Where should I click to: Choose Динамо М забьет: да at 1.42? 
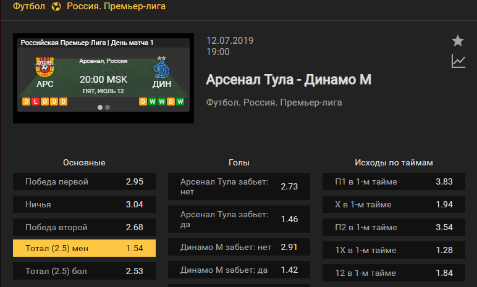[239, 270]
